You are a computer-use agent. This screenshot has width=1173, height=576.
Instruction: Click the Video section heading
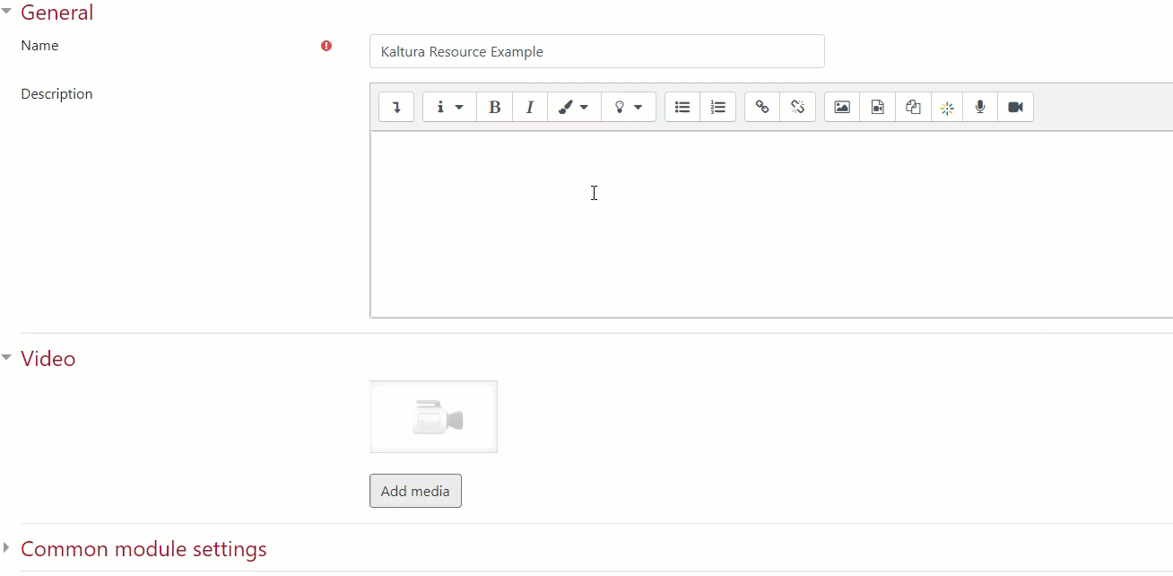click(x=48, y=359)
